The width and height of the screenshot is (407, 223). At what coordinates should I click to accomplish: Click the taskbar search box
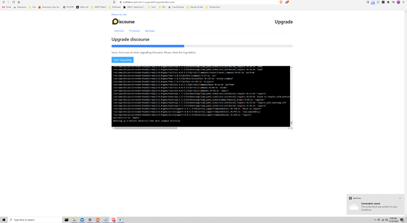click(x=35, y=220)
